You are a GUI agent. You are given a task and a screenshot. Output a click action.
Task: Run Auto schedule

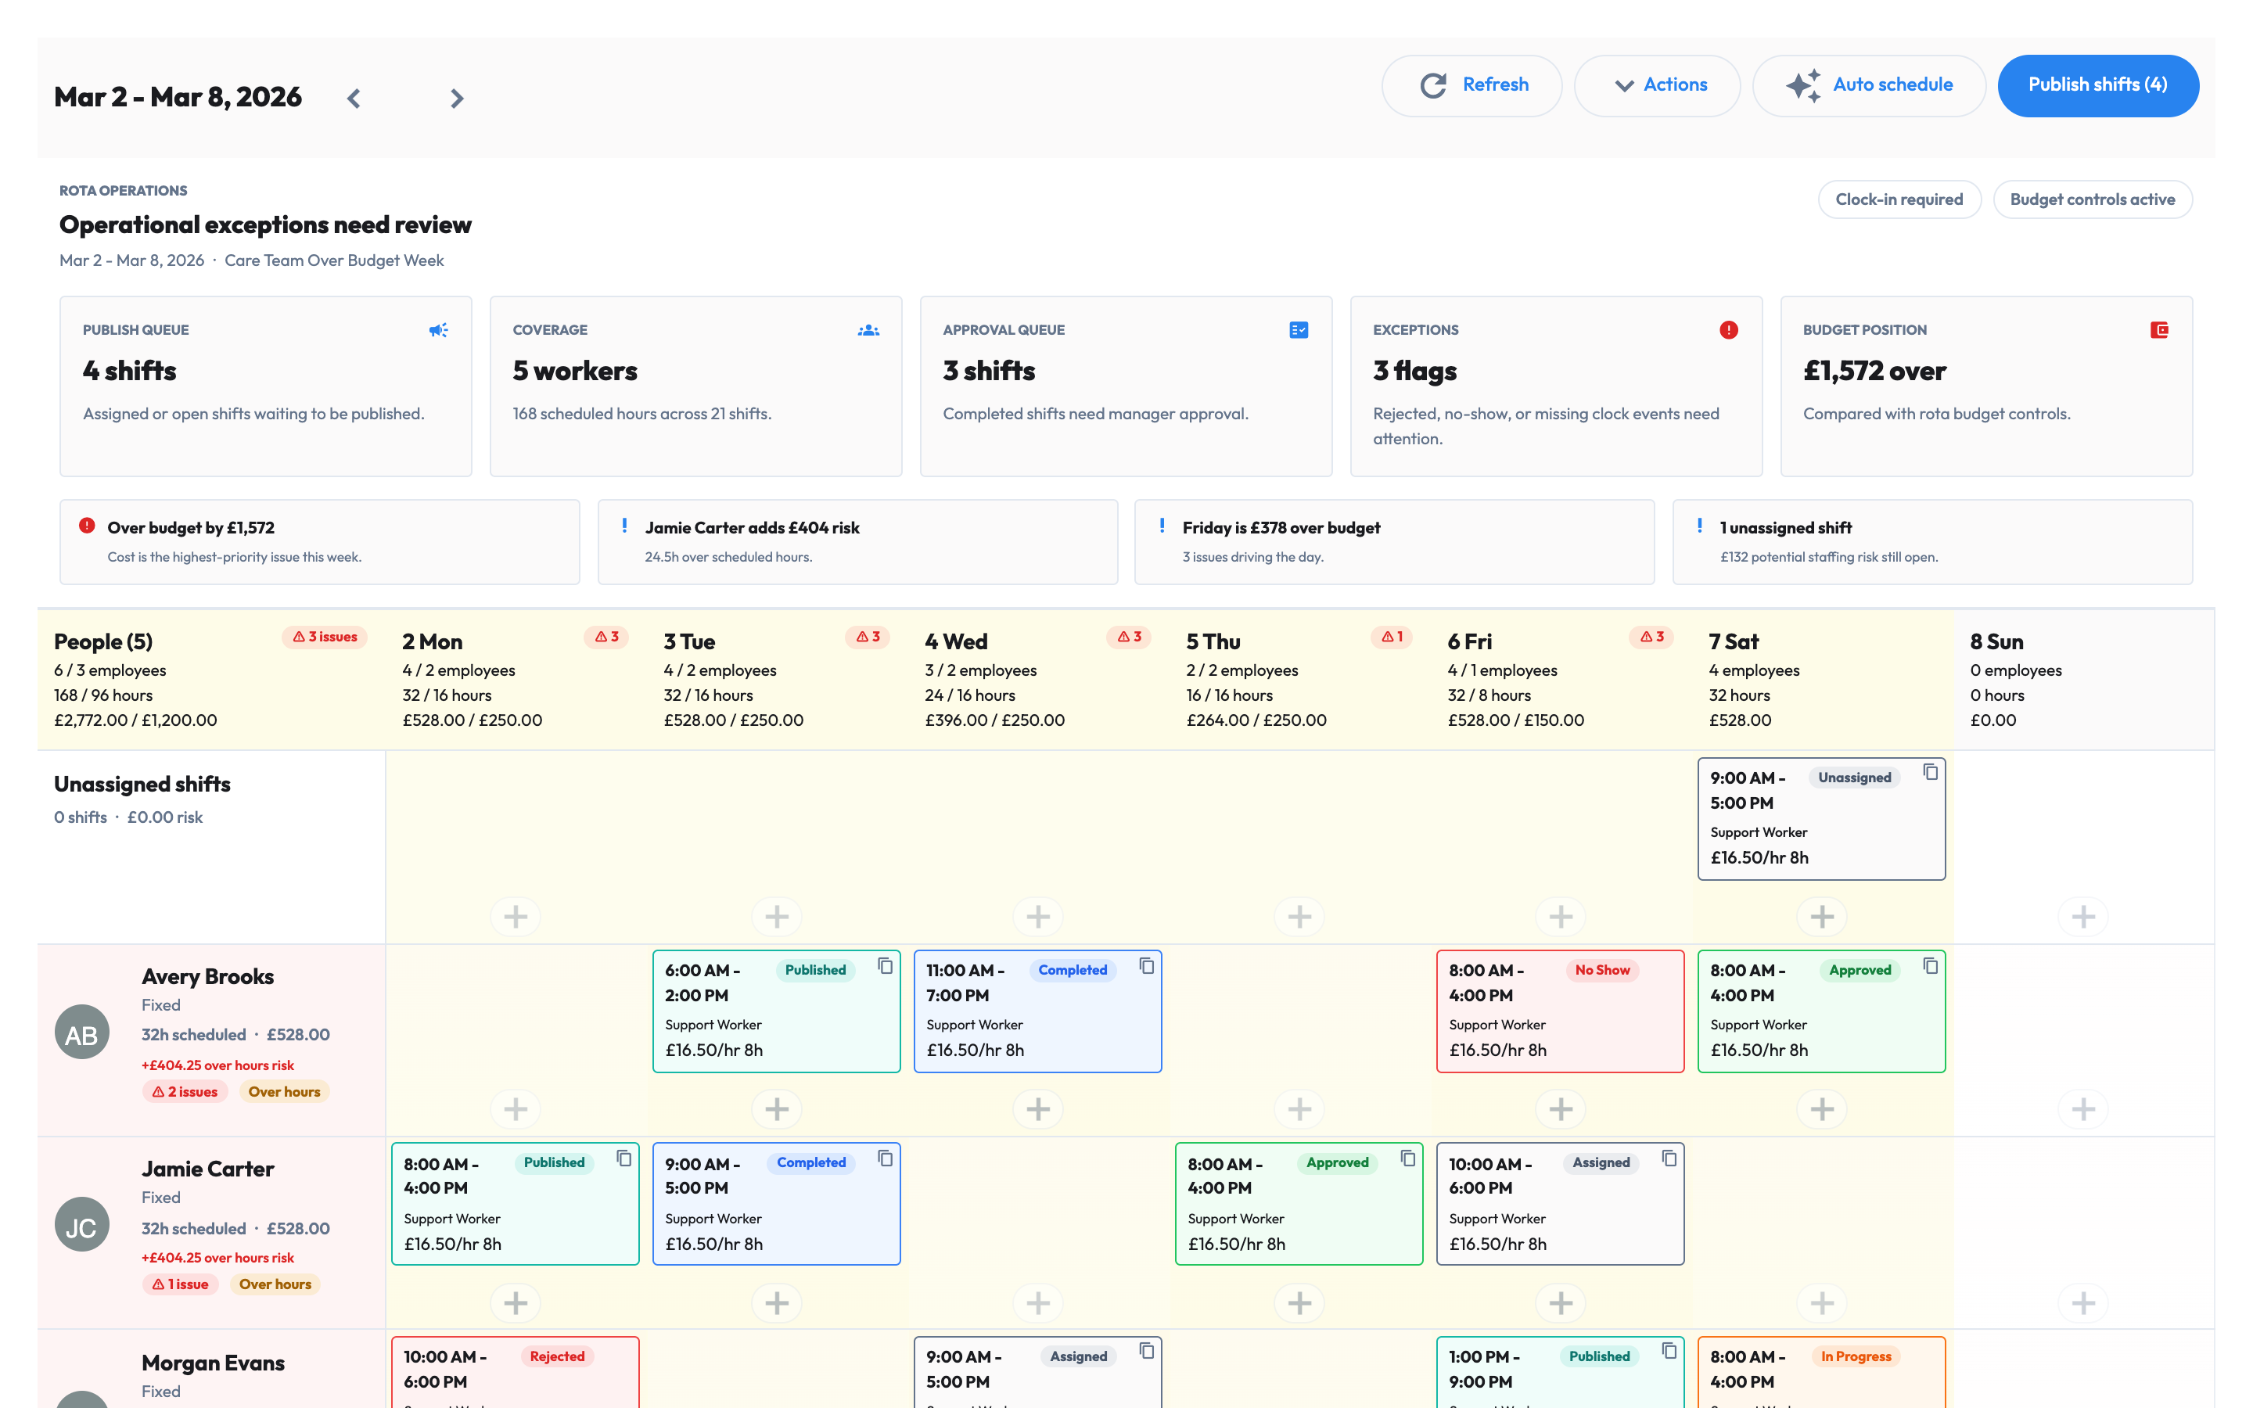point(1870,86)
